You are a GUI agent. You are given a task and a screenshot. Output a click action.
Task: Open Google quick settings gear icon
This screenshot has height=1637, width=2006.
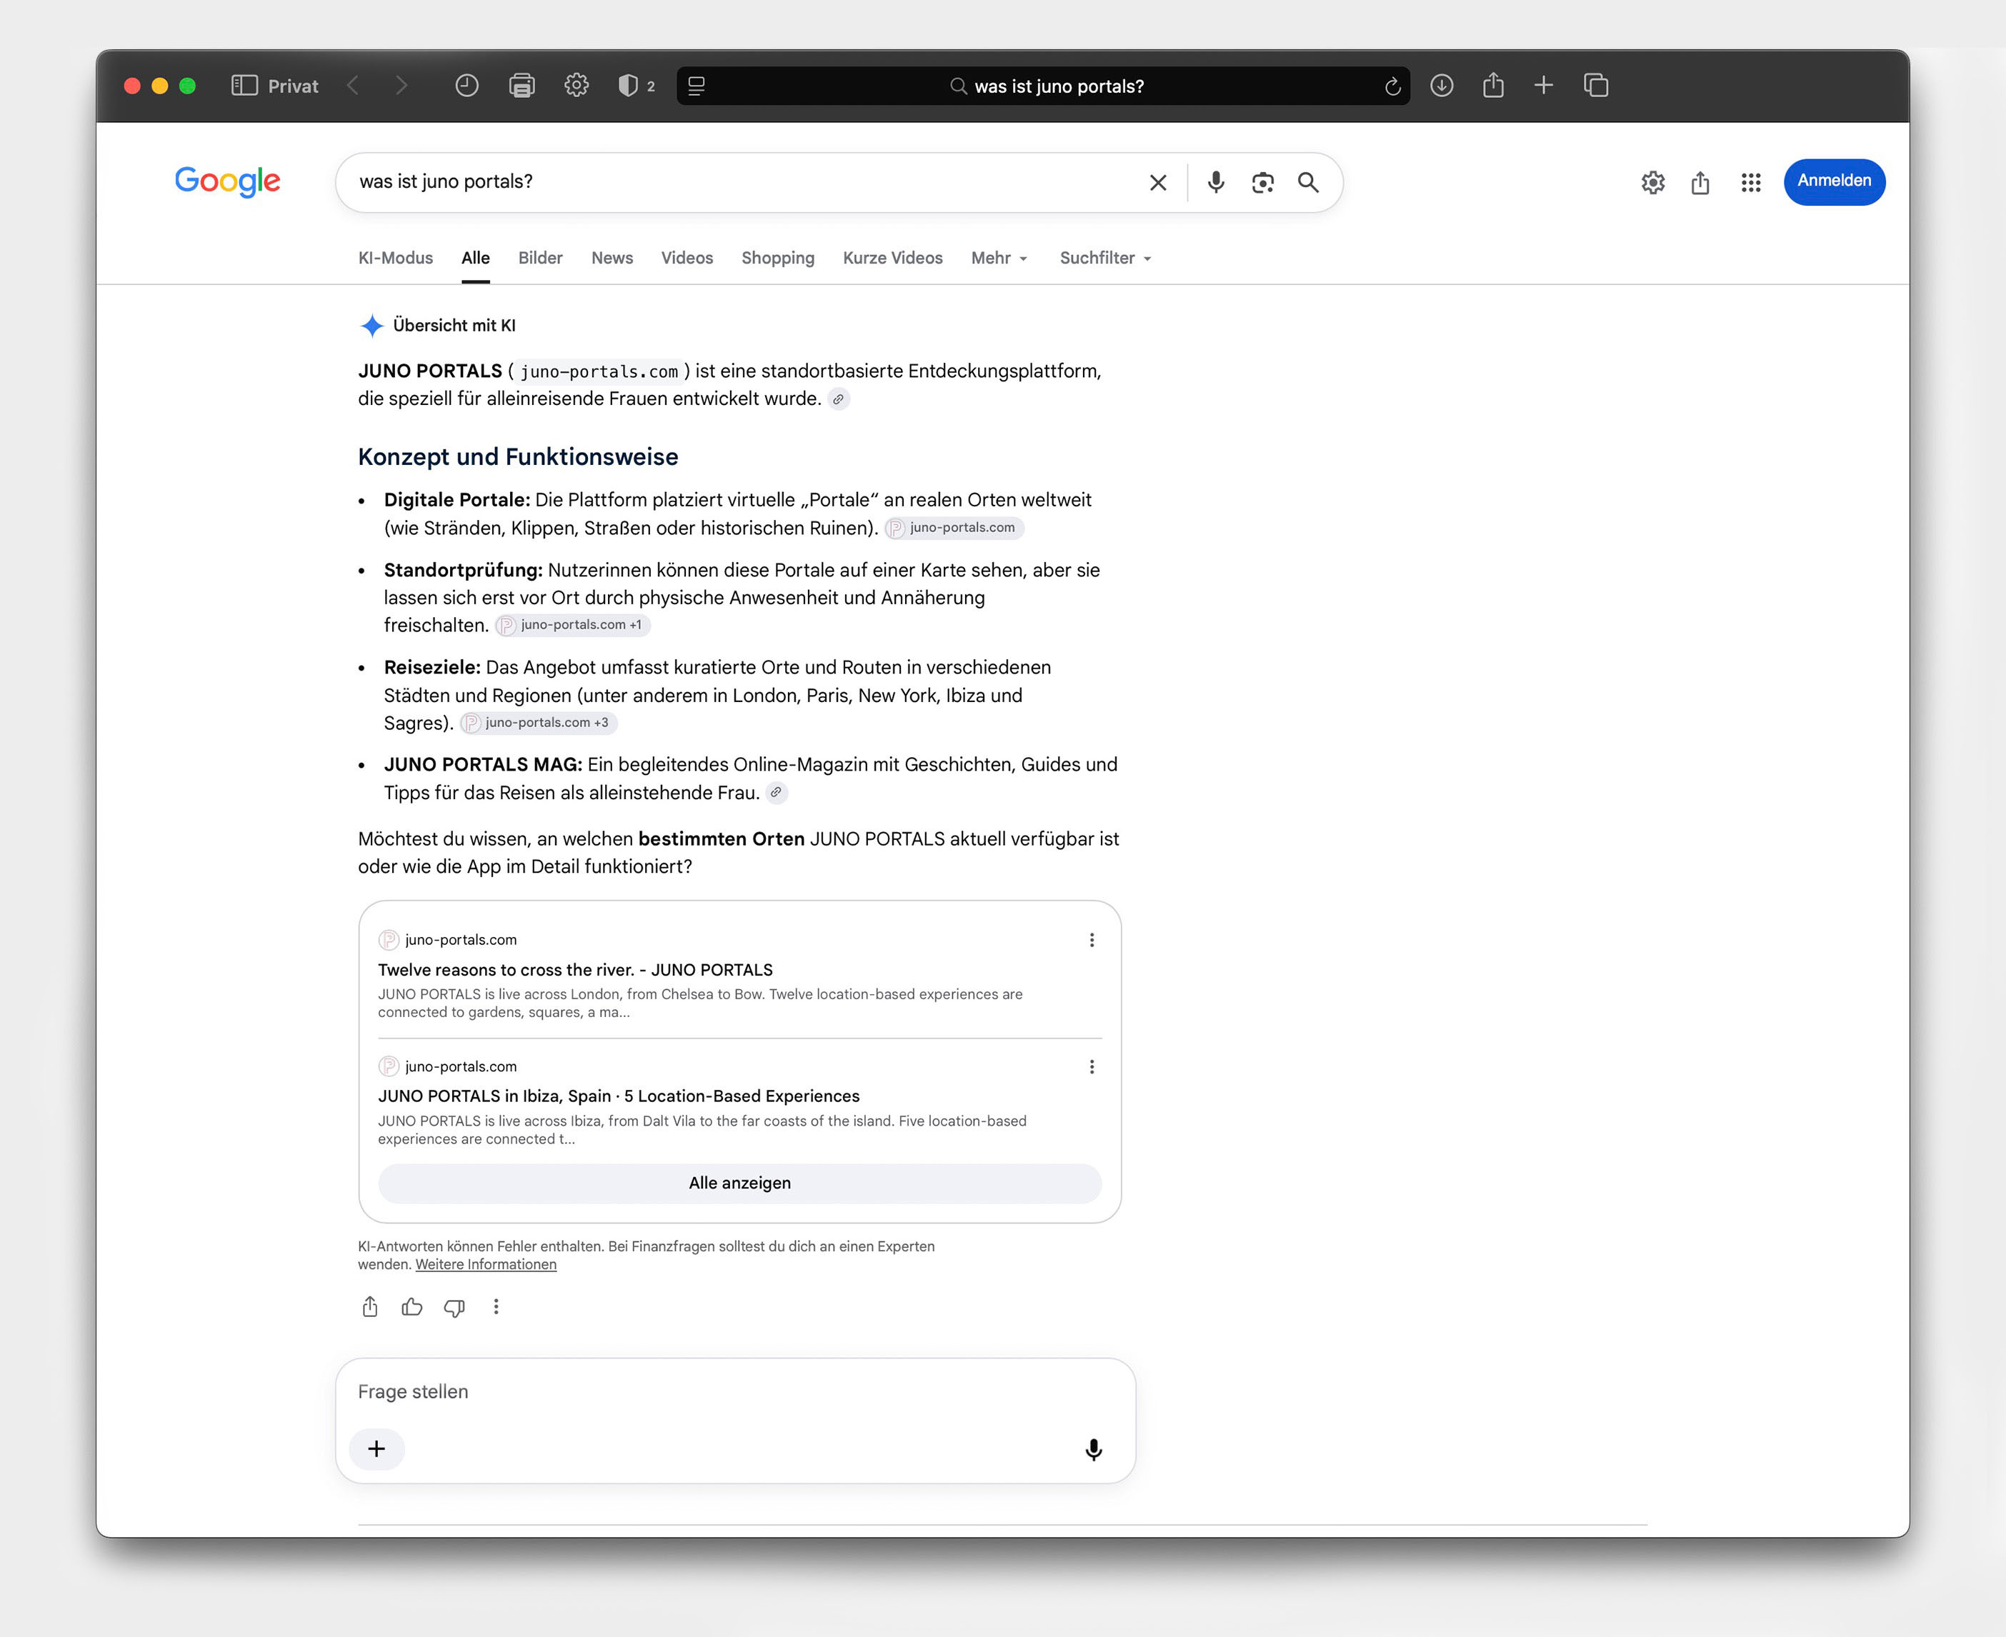(x=1653, y=182)
